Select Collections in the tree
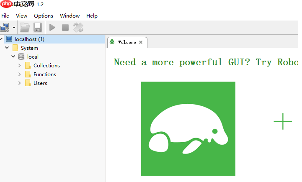 pyautogui.click(x=46, y=66)
